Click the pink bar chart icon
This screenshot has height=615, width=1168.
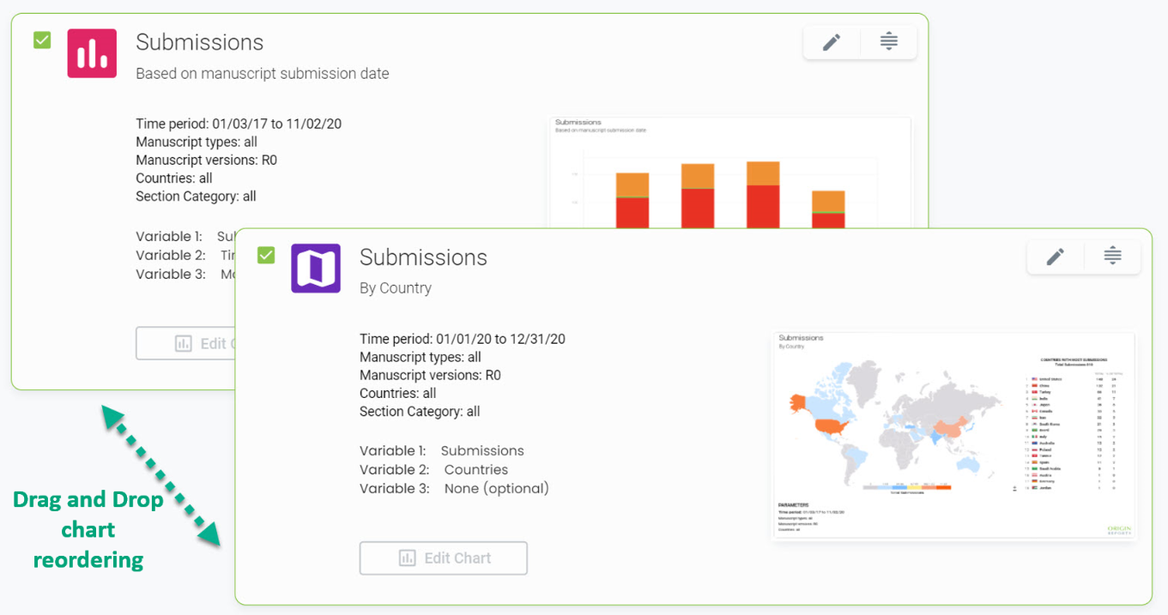[x=92, y=53]
